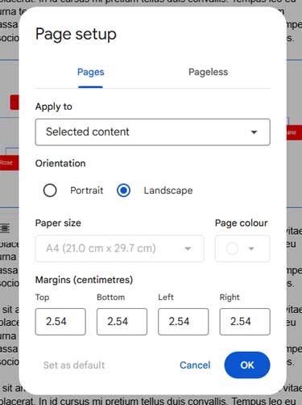Click the red Rose label in the document

click(9, 163)
